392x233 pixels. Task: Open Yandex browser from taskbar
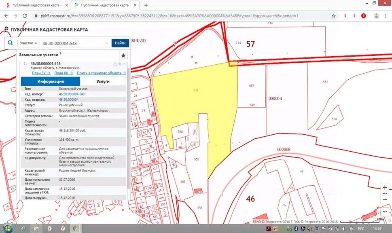pyautogui.click(x=63, y=228)
